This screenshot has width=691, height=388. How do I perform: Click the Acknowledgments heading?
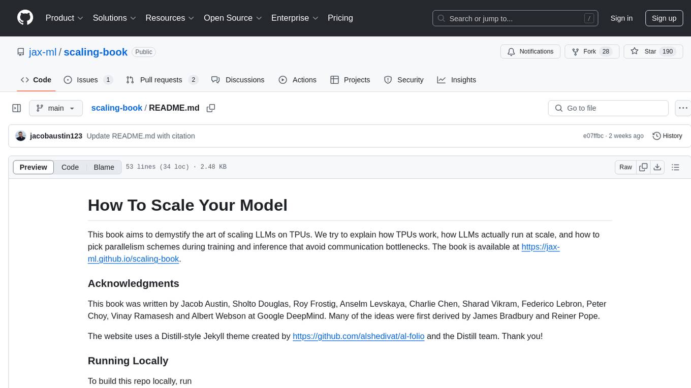click(134, 283)
